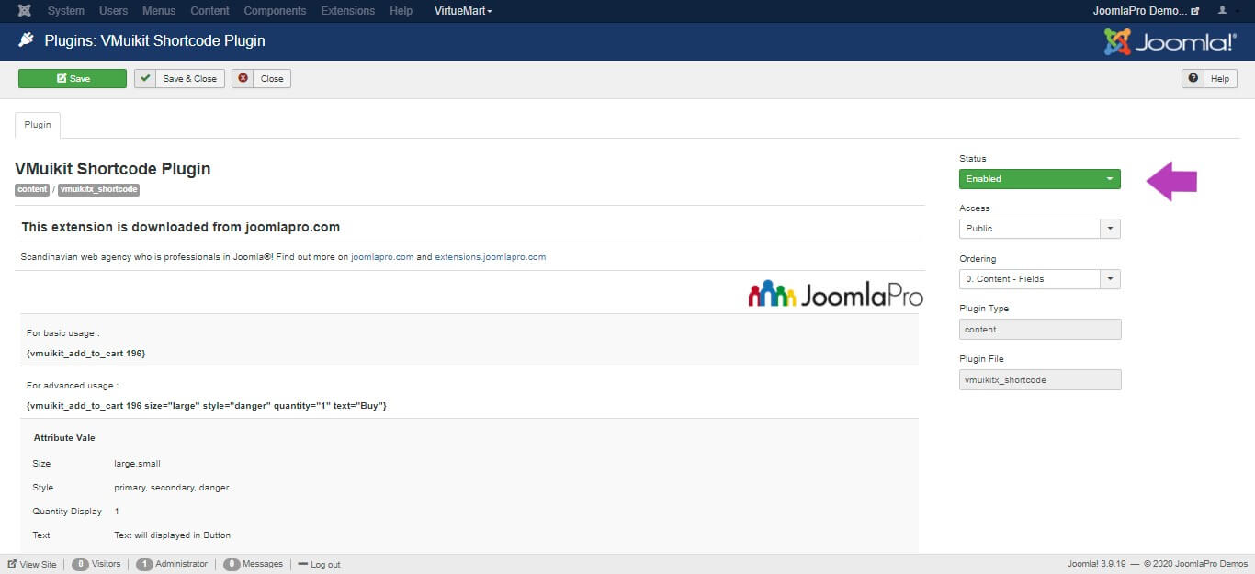Open the Extensions menu
This screenshot has width=1255, height=574.
(347, 11)
